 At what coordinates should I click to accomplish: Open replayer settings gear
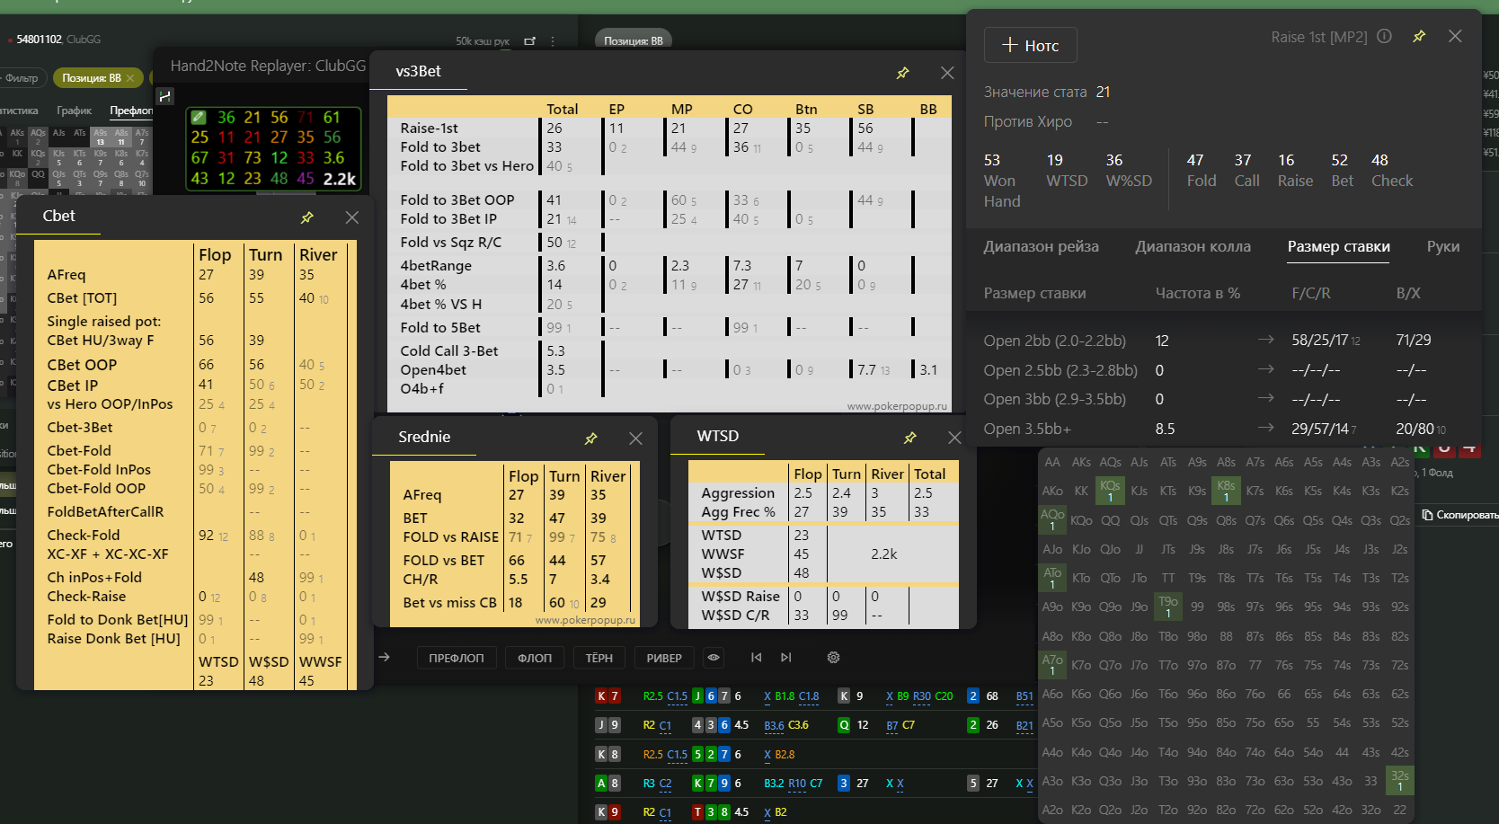tap(833, 658)
